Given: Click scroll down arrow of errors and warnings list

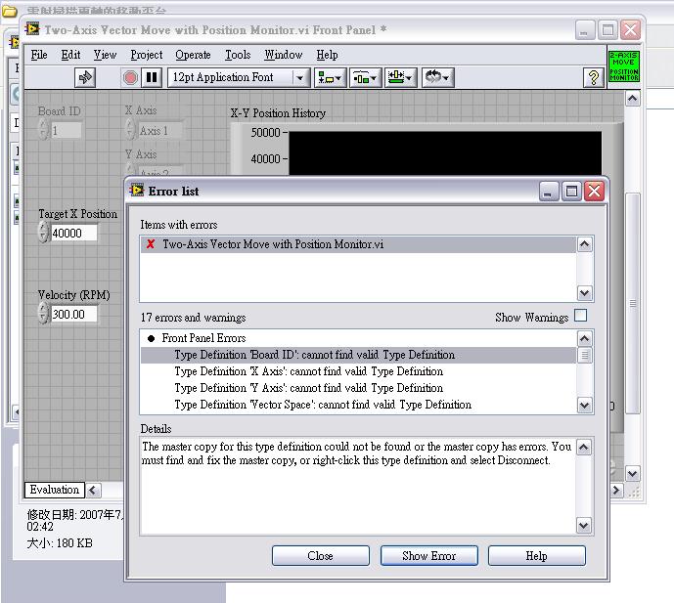Looking at the screenshot, I should coord(584,405).
